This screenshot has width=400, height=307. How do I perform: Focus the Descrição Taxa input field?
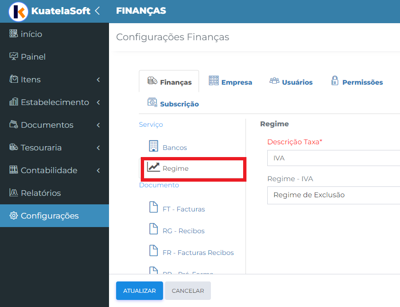point(334,158)
